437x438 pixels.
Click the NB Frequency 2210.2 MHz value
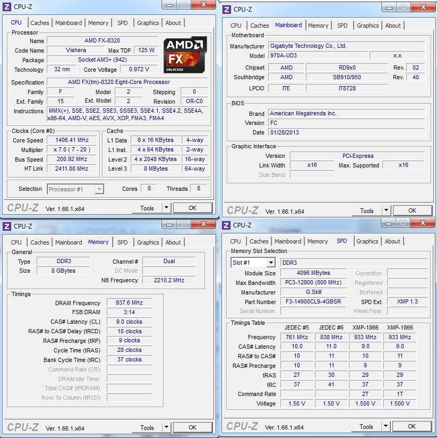169,280
